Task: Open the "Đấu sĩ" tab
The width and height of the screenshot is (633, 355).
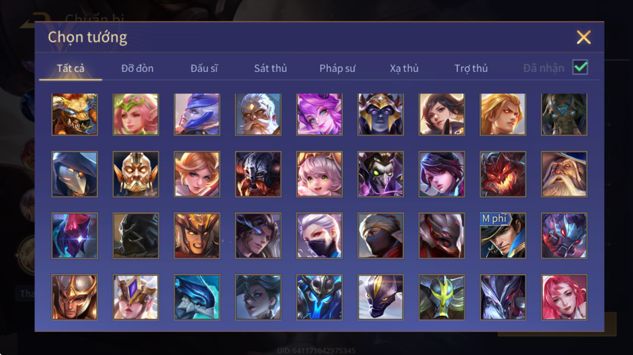Action: (x=204, y=68)
